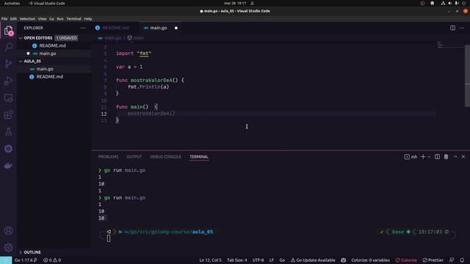
Task: Open the Extensions view icon
Action: pyautogui.click(x=8, y=114)
